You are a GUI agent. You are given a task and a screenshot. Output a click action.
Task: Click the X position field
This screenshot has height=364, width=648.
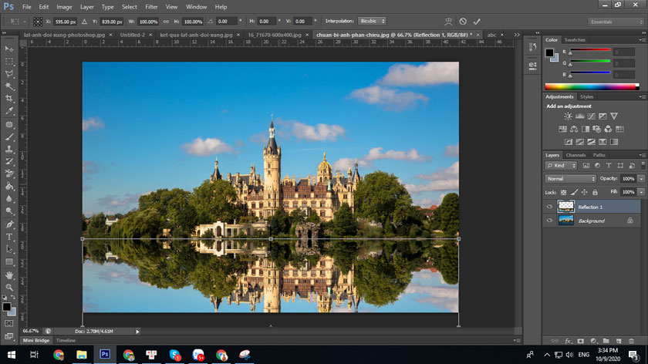[66, 22]
